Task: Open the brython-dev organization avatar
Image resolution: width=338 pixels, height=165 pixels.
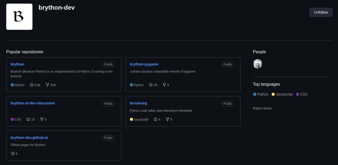Action: pos(19,17)
